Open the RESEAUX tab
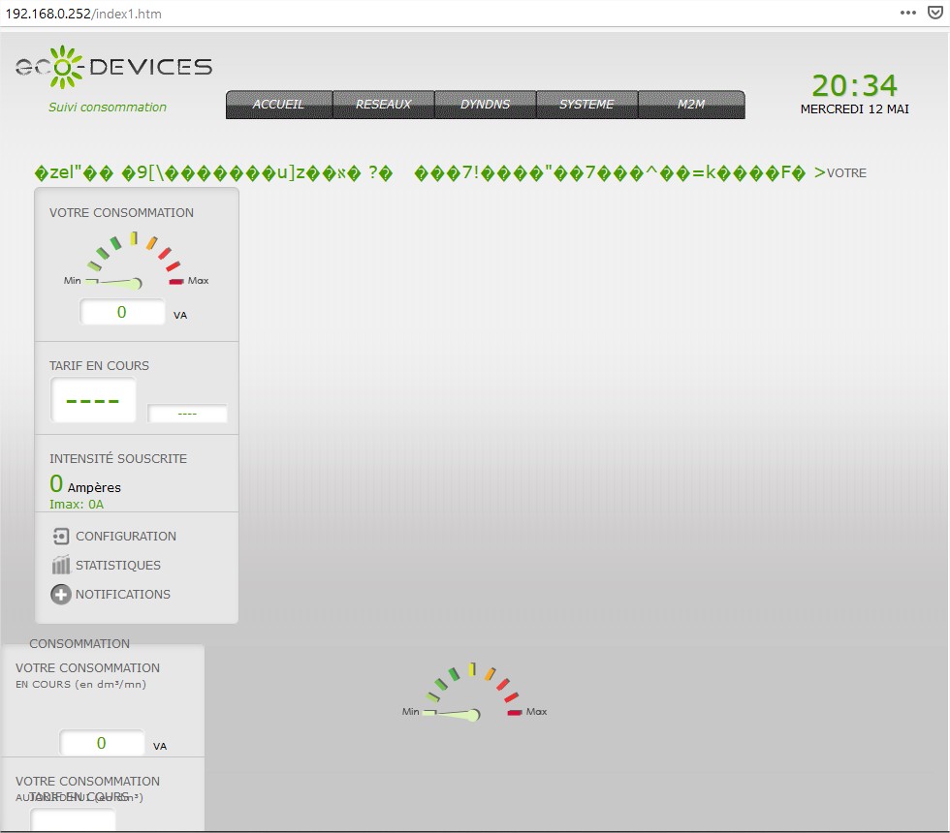The image size is (950, 833). pos(383,105)
